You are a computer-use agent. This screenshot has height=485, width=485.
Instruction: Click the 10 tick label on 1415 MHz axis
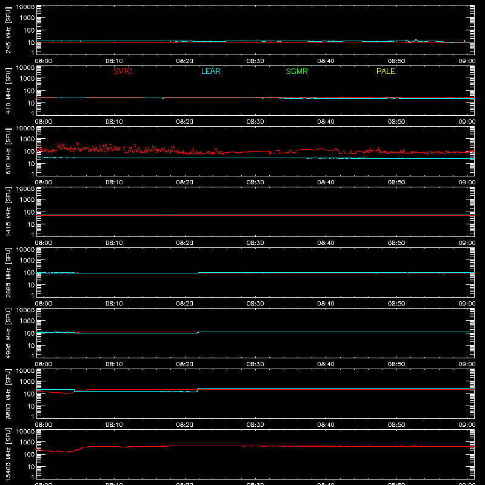[x=31, y=224]
